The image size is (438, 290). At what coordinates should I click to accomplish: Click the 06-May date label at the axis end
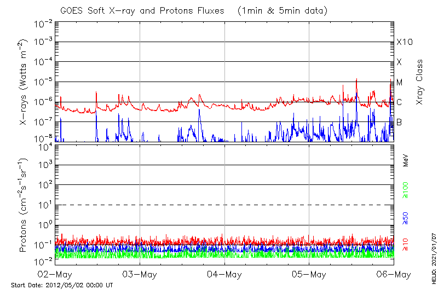tap(394, 275)
